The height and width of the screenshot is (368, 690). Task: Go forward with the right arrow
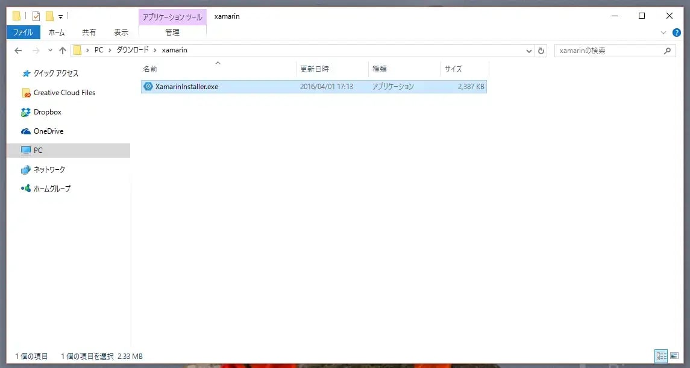[x=36, y=51]
